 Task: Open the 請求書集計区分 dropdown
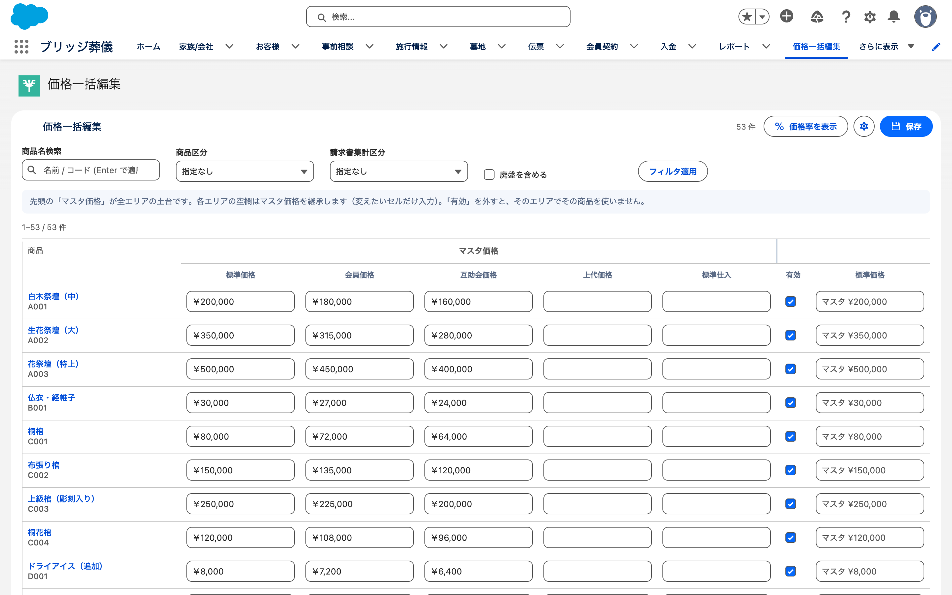399,171
